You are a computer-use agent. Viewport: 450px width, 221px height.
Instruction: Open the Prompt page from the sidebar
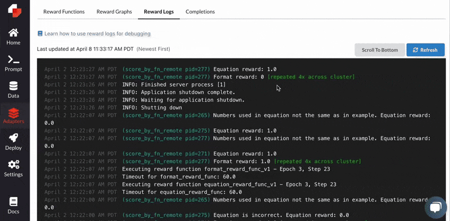point(13,63)
